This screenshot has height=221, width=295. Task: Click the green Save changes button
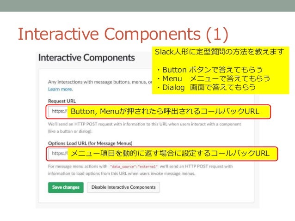66,187
